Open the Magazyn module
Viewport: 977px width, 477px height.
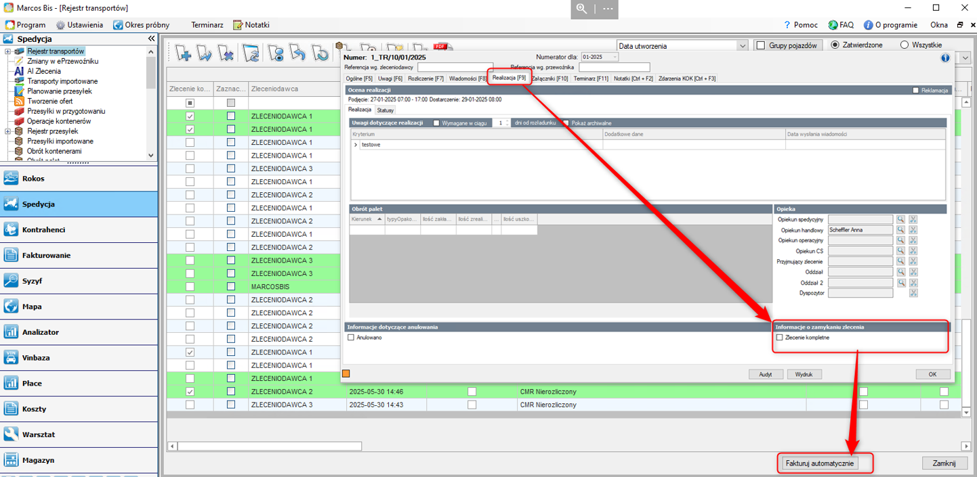pyautogui.click(x=79, y=460)
